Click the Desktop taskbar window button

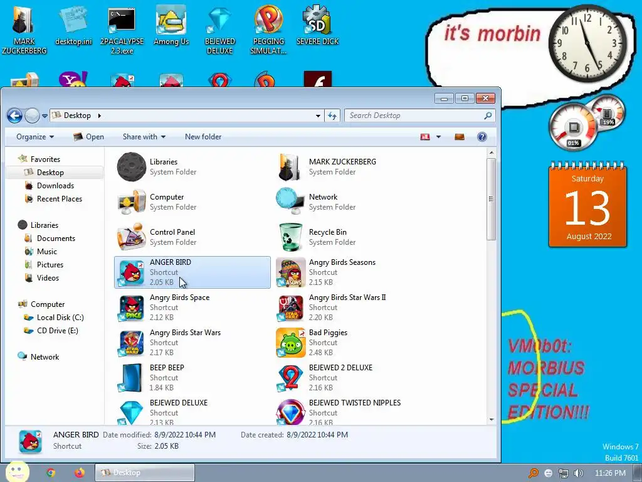coord(145,473)
